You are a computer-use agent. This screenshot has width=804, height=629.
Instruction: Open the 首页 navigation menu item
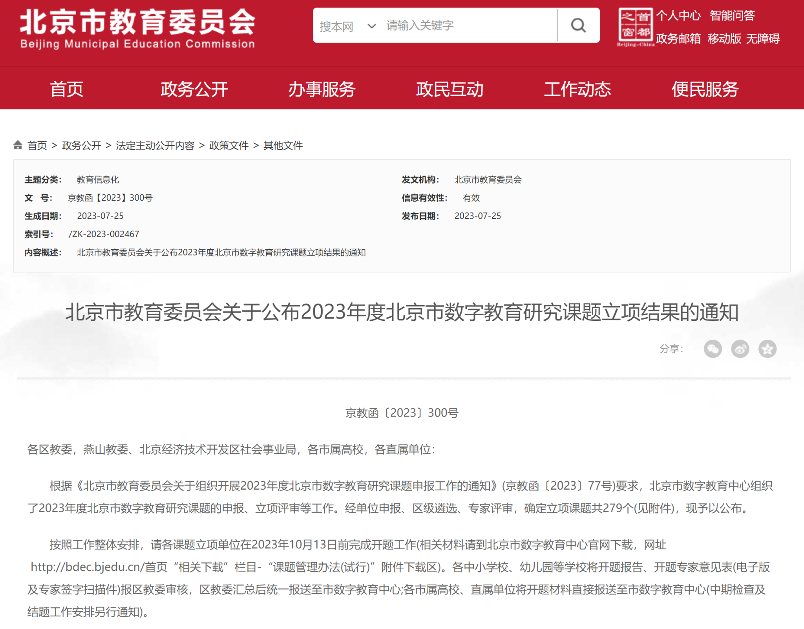[x=67, y=89]
